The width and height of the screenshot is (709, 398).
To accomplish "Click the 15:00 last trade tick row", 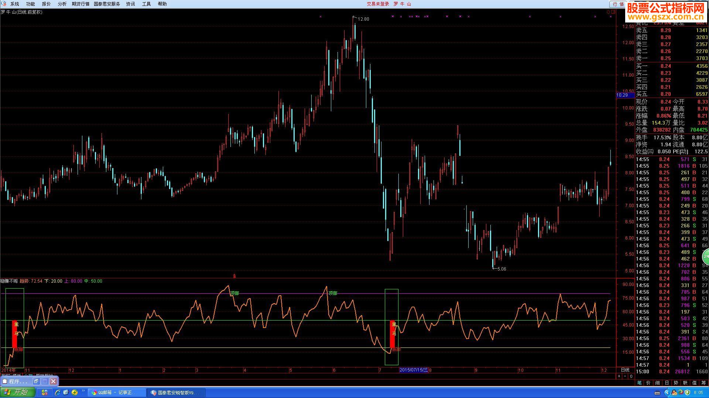I will tap(672, 371).
